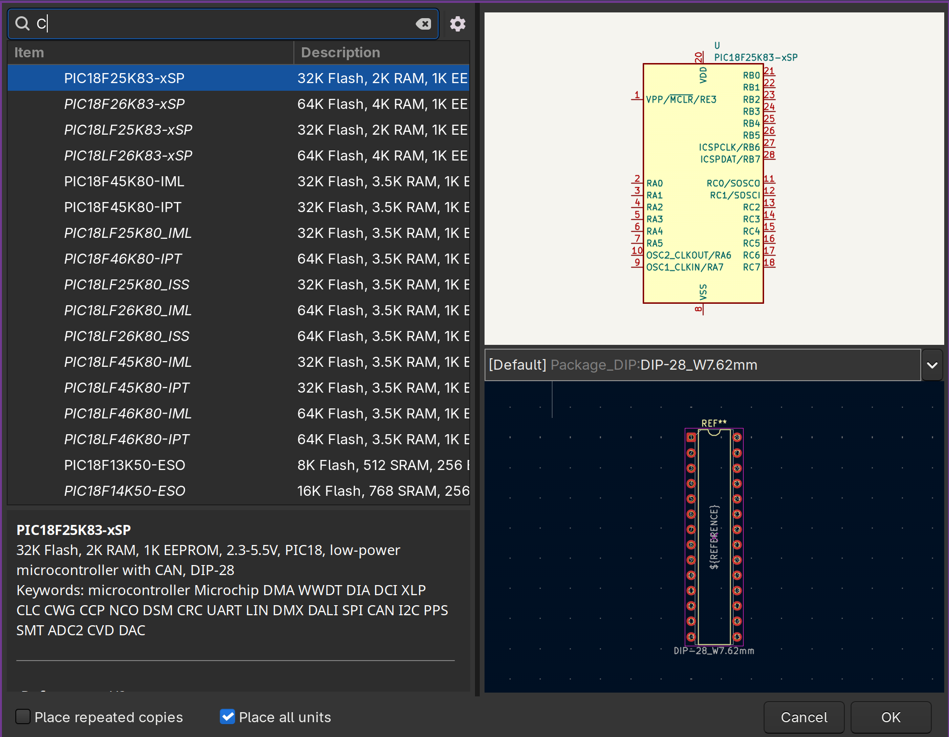Click the PIC18LF25K80_ISS row
The height and width of the screenshot is (737, 949).
point(238,284)
